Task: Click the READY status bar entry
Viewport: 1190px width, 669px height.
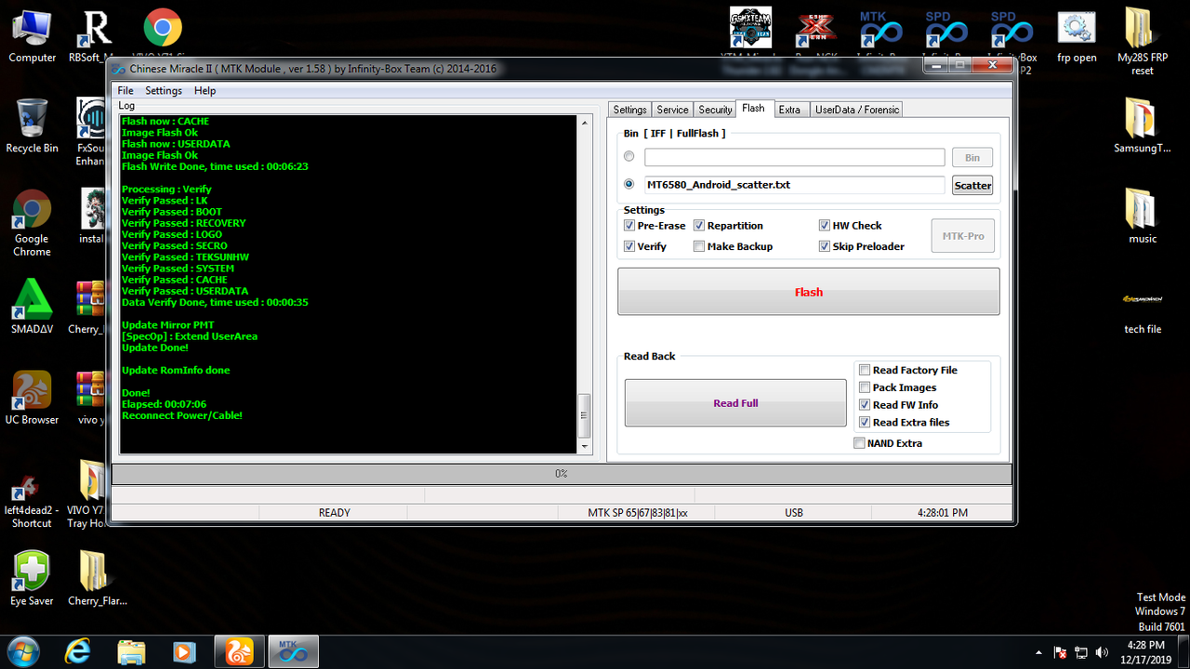Action: pos(335,512)
